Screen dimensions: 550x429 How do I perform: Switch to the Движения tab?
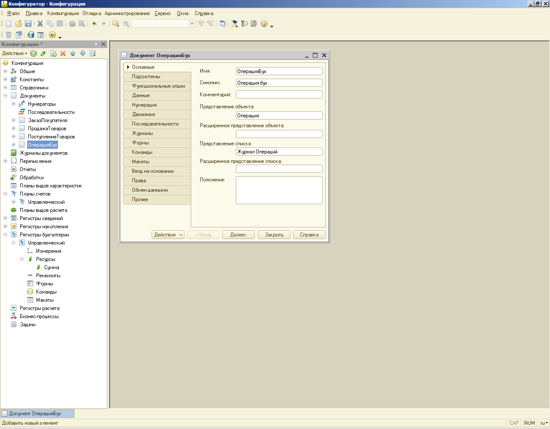tap(144, 114)
